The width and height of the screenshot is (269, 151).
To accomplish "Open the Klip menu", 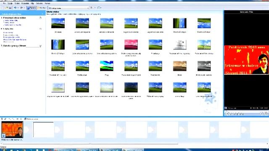I will point(32,3).
